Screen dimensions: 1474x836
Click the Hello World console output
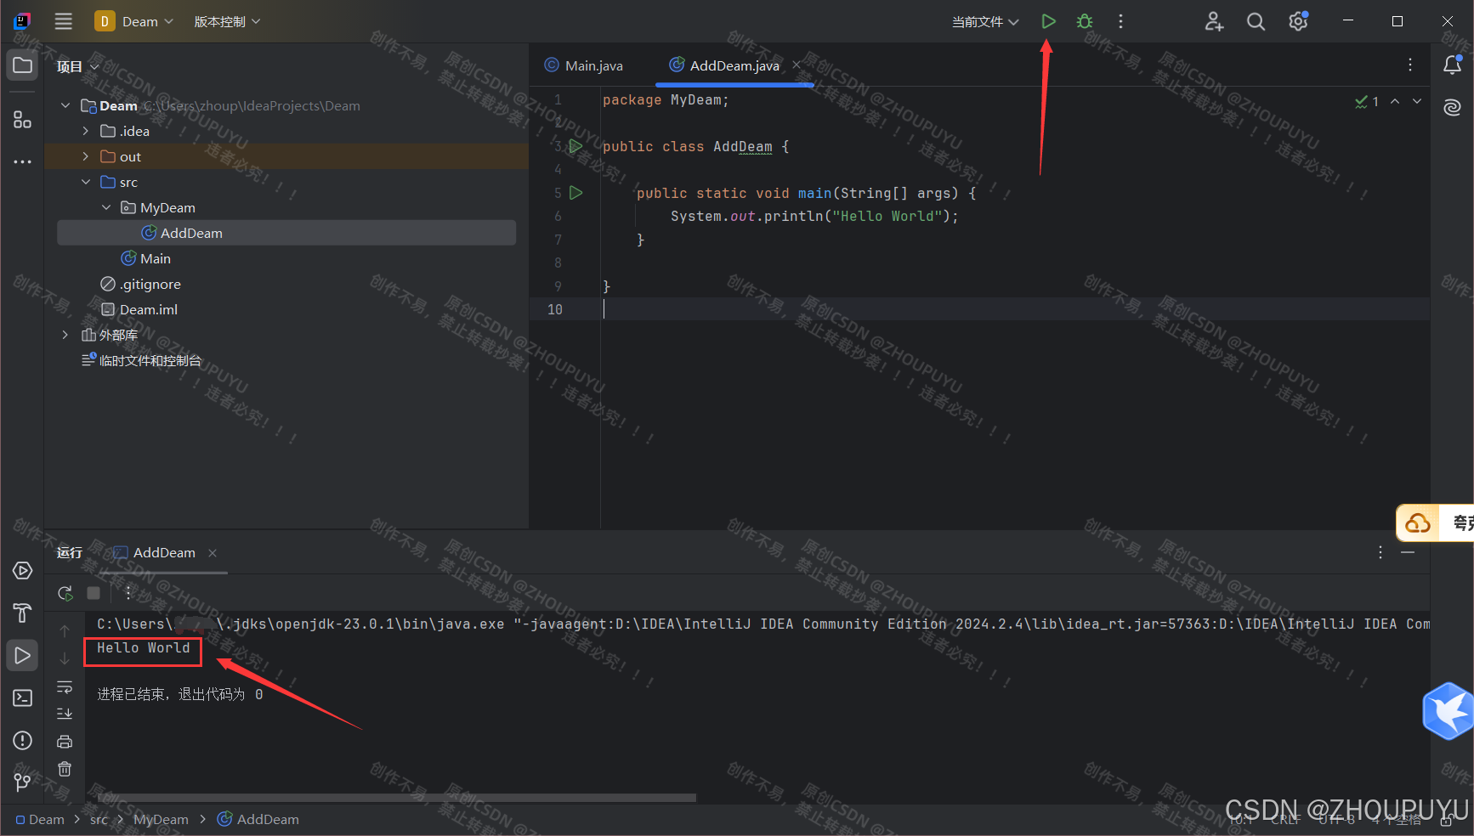(144, 647)
